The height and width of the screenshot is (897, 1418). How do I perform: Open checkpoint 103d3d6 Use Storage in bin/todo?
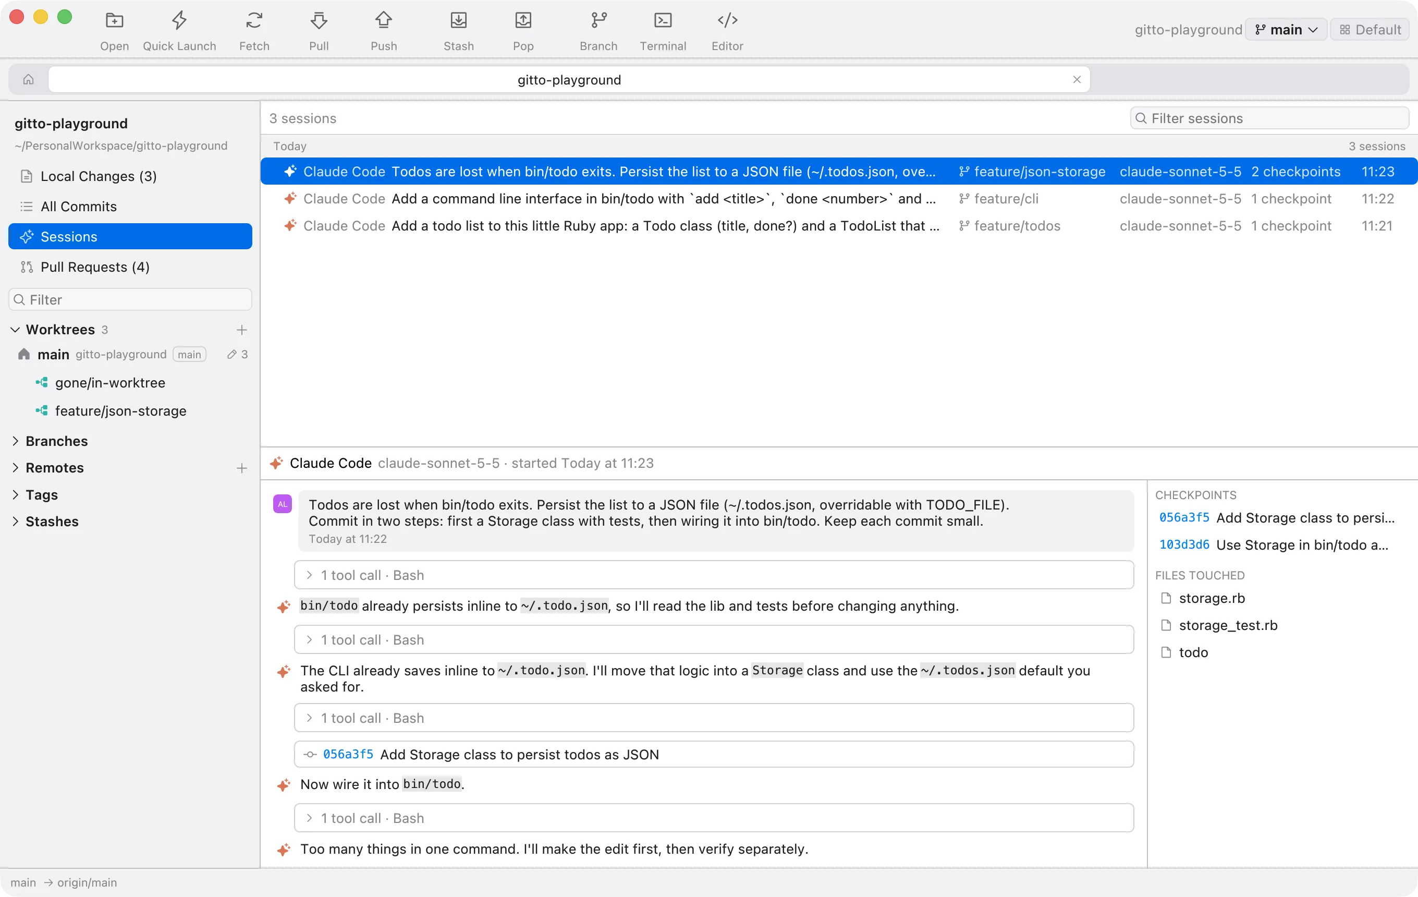(1274, 544)
